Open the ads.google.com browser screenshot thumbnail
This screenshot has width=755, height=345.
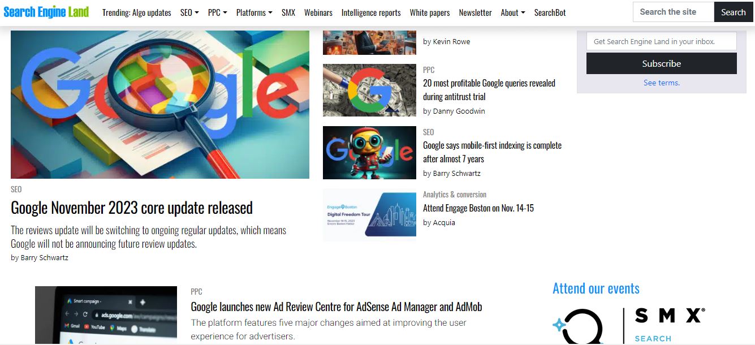pyautogui.click(x=106, y=314)
